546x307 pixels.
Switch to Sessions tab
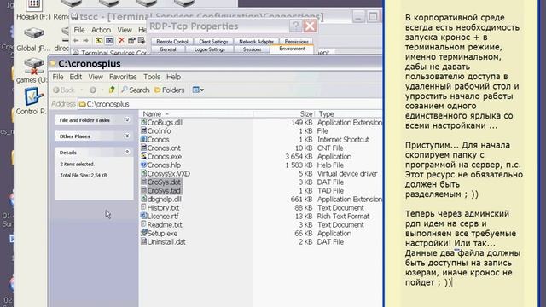pos(253,49)
